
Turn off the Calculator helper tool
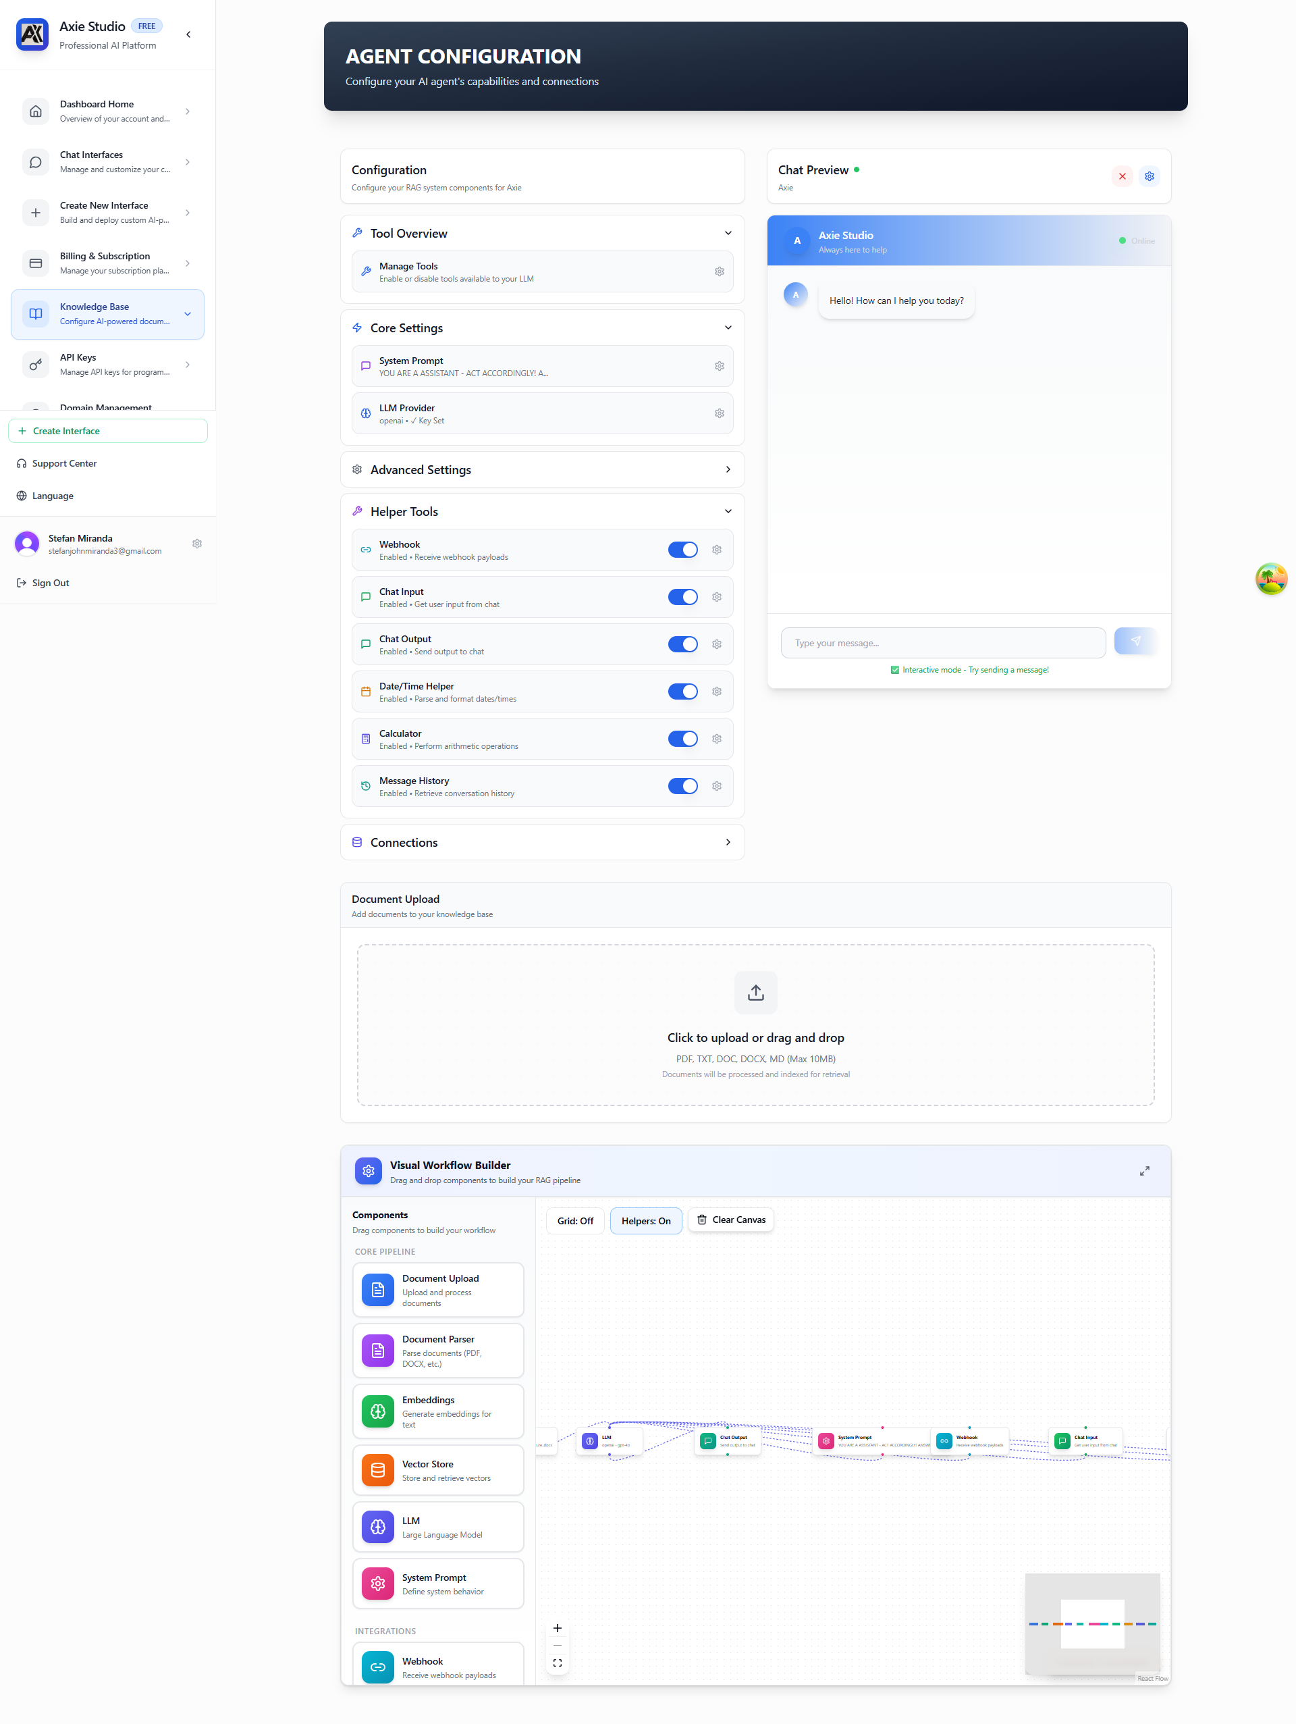point(682,739)
